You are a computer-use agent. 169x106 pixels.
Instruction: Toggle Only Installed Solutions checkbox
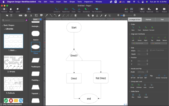[x=1, y=105]
